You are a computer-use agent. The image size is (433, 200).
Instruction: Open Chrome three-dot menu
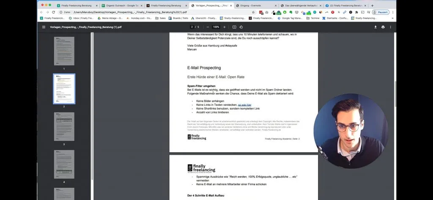[x=393, y=12]
